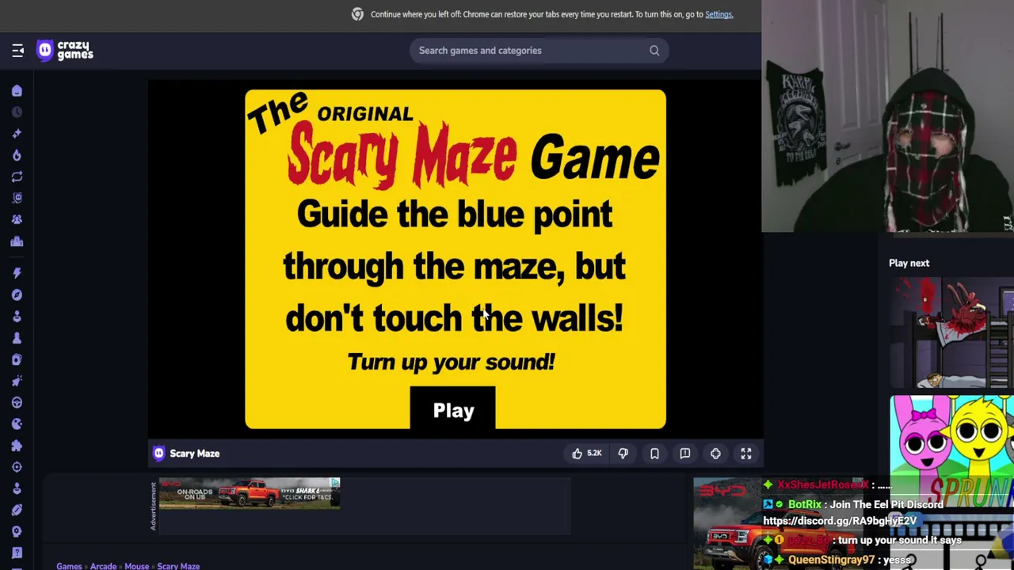The width and height of the screenshot is (1014, 570).
Task: Open updated games via the sidebar looping-arrows icon
Action: point(17,177)
